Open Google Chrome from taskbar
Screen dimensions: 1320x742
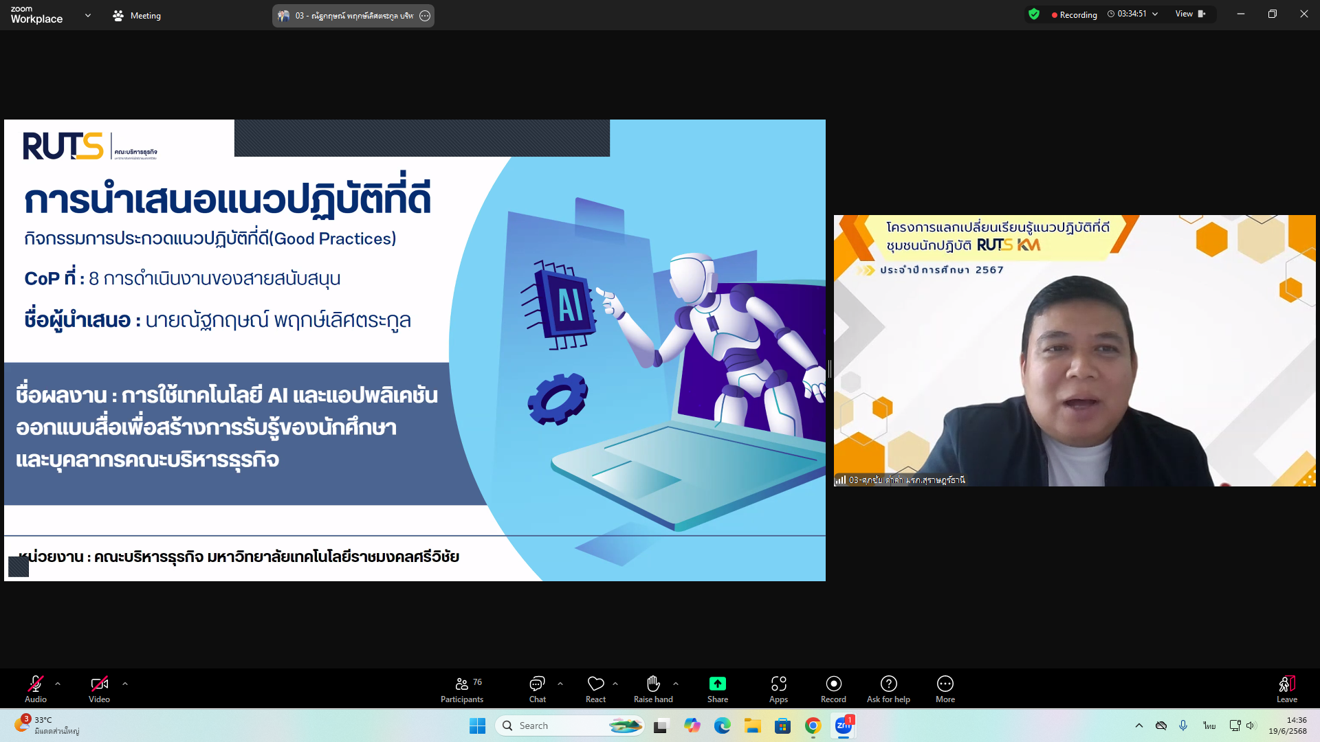813,726
